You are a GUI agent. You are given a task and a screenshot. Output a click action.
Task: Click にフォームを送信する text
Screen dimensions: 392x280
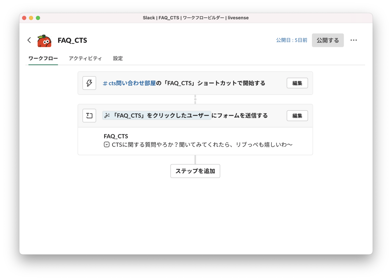240,116
